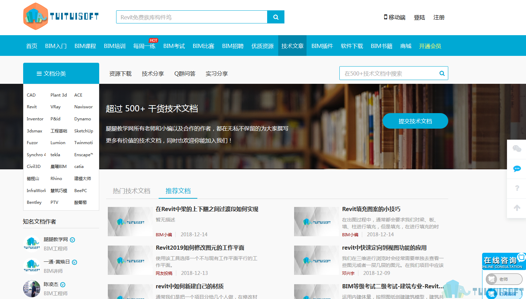
Task: Click the 提交技术文档 button
Action: (415, 121)
